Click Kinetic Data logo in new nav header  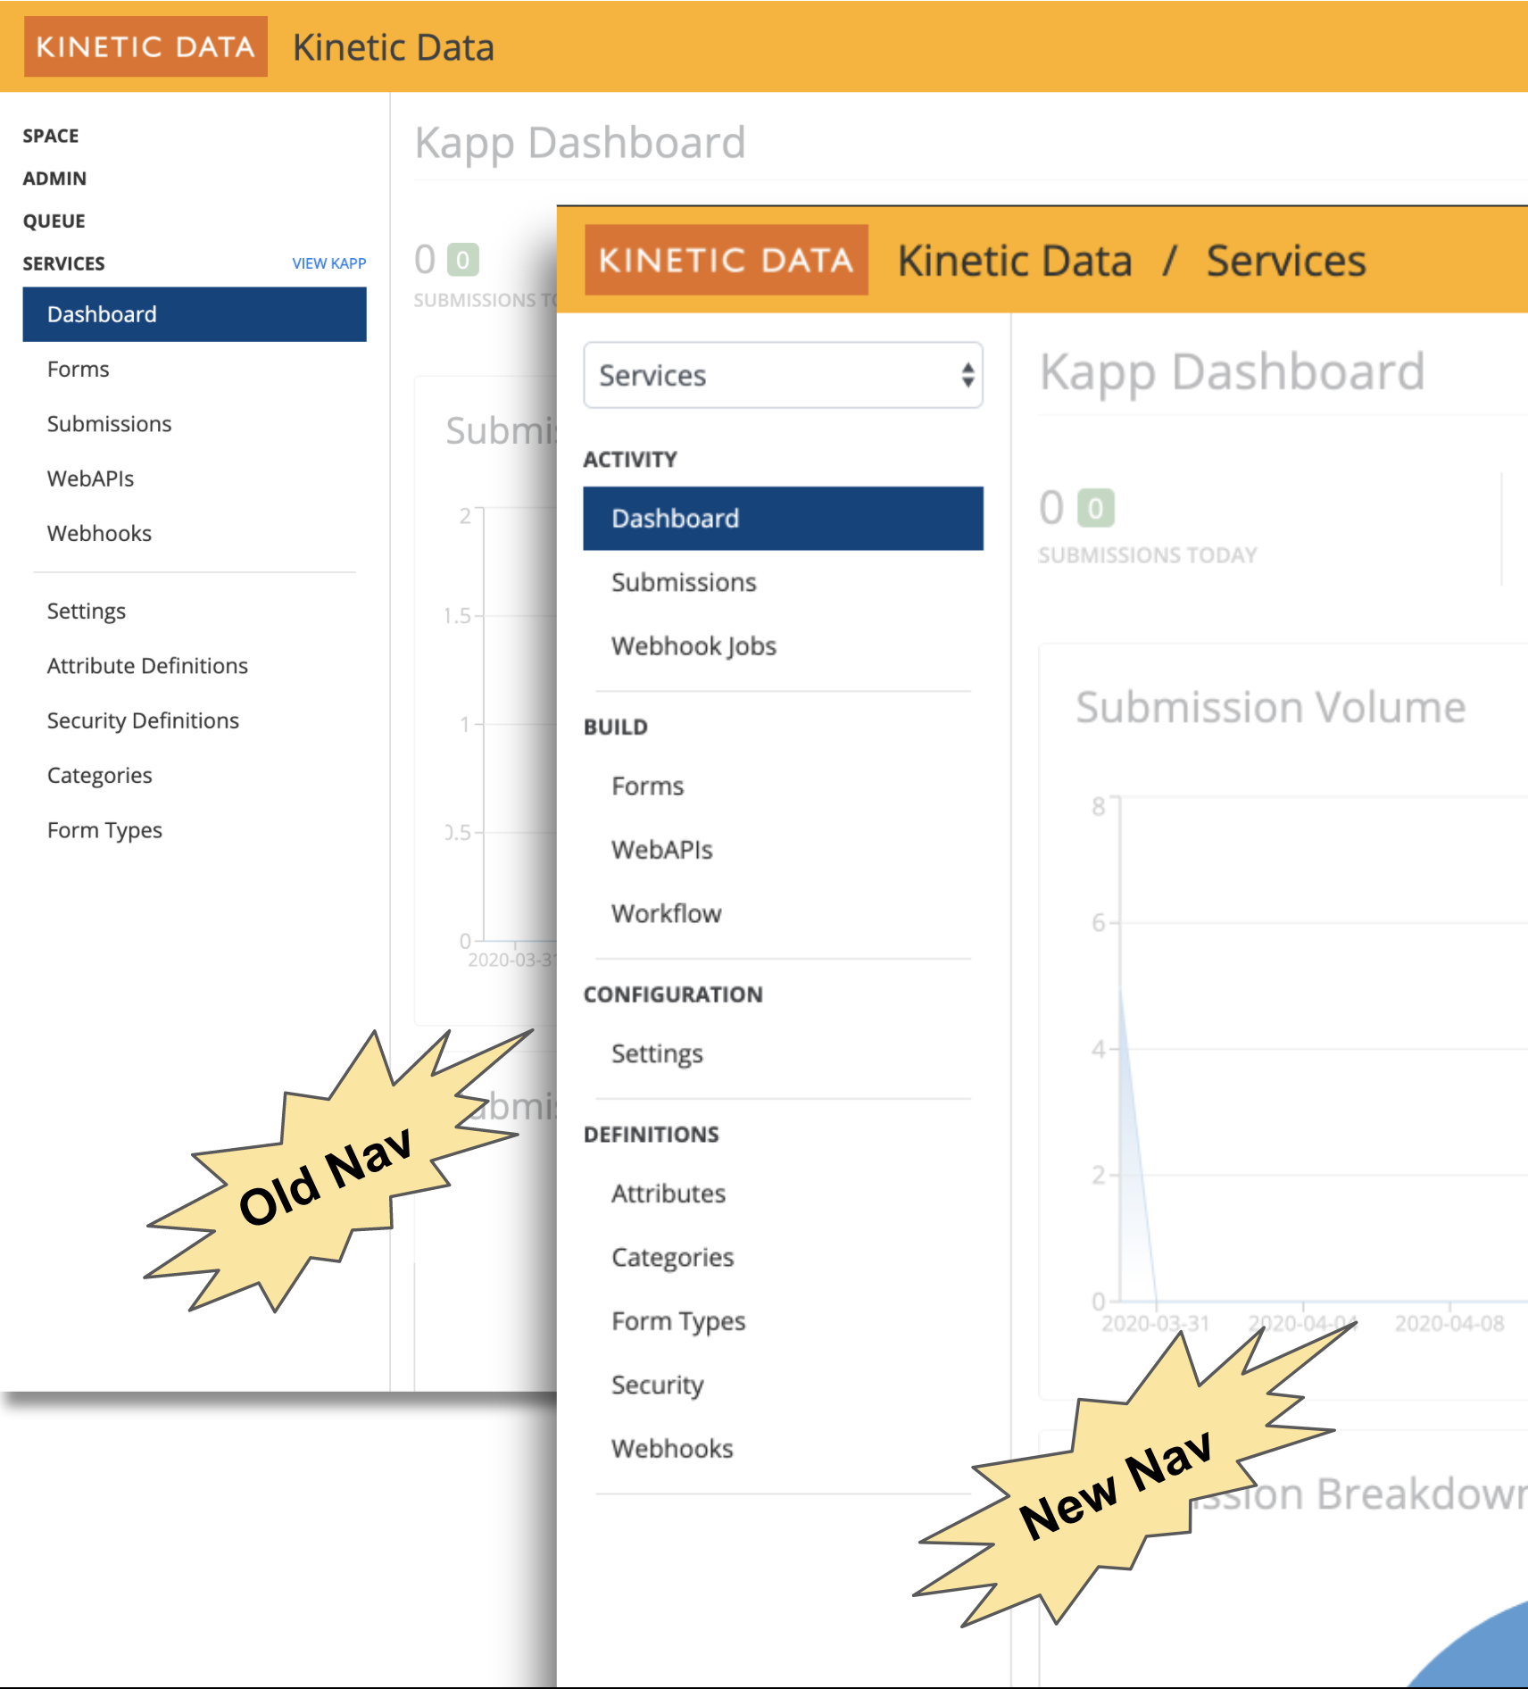727,260
